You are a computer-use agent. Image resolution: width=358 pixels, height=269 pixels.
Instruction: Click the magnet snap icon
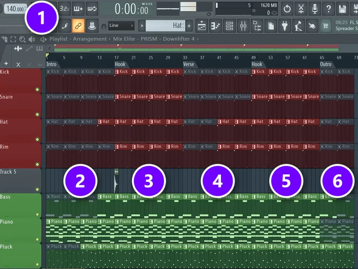pyautogui.click(x=104, y=27)
